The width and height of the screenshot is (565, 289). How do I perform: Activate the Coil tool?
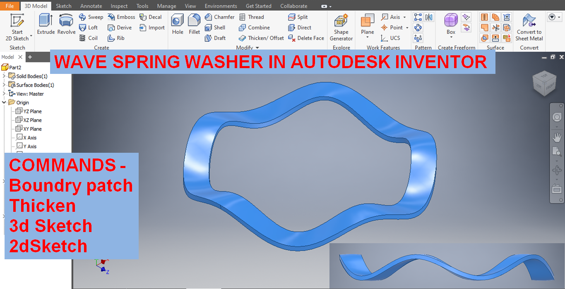tap(88, 38)
